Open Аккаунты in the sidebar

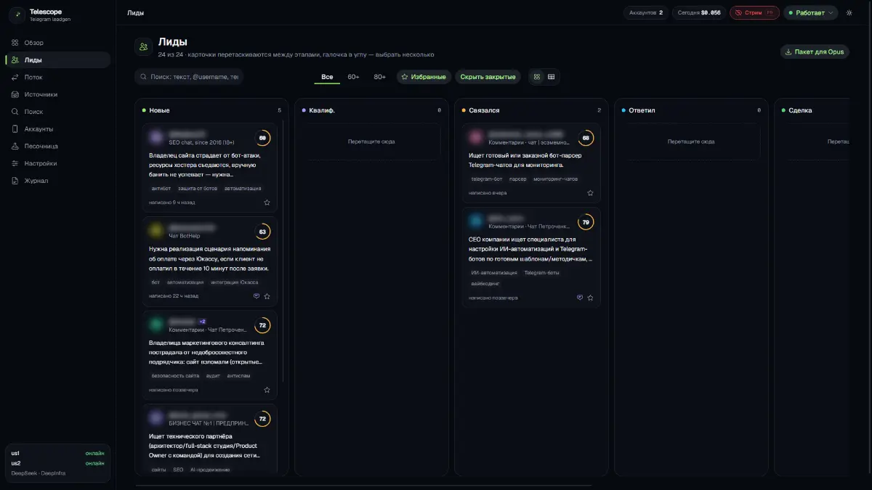pyautogui.click(x=58, y=129)
